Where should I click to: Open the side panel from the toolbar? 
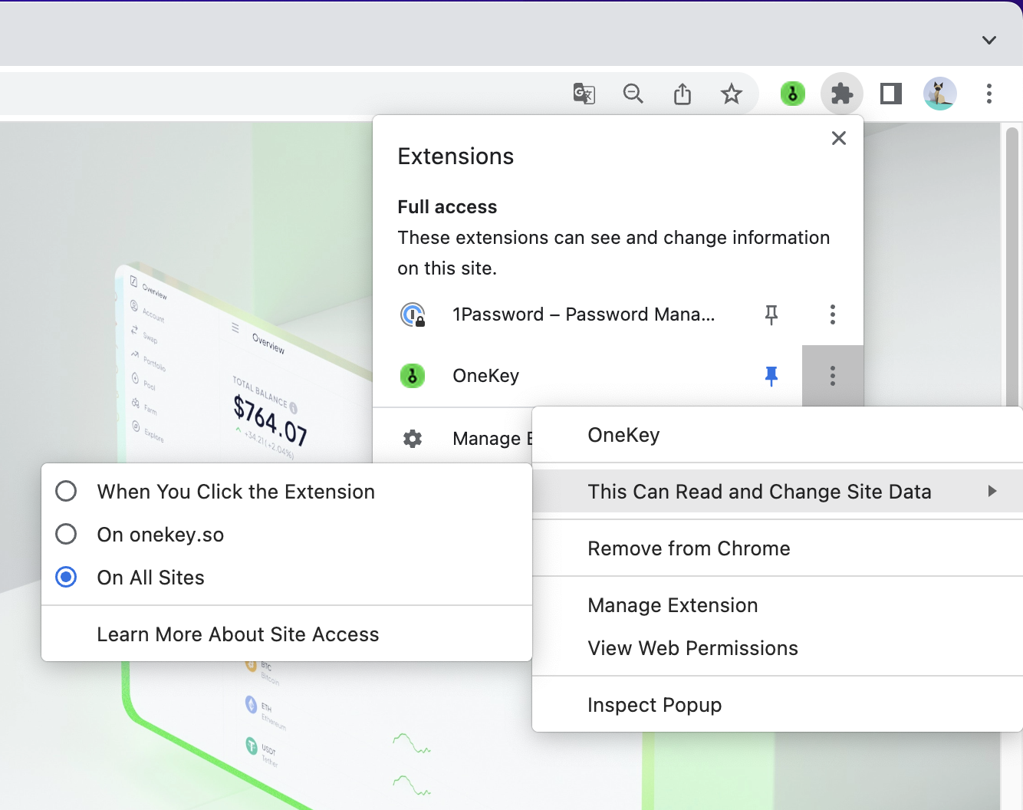(891, 94)
